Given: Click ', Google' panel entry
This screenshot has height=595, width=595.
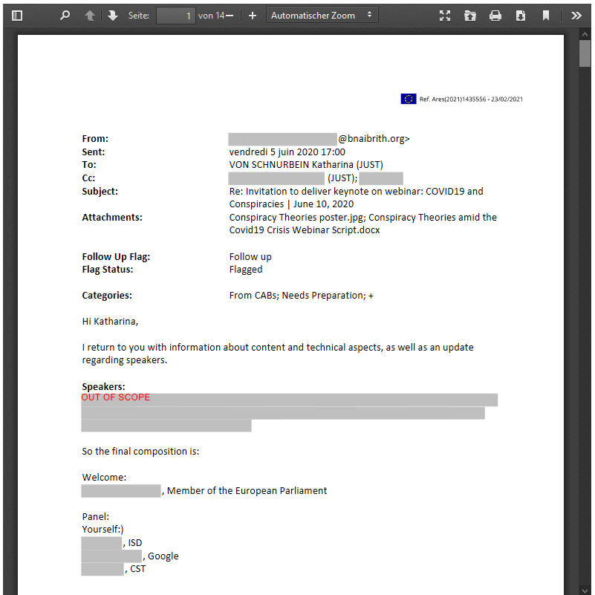Looking at the screenshot, I should [160, 556].
